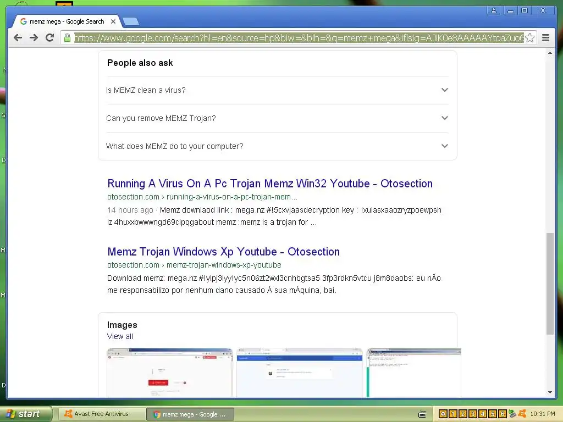Click the green padlock security icon
This screenshot has width=563, height=422.
(67, 38)
